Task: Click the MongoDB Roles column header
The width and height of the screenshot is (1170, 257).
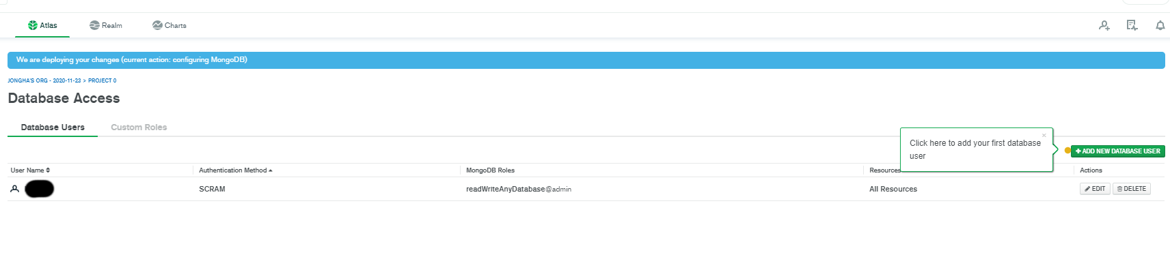Action: coord(490,170)
